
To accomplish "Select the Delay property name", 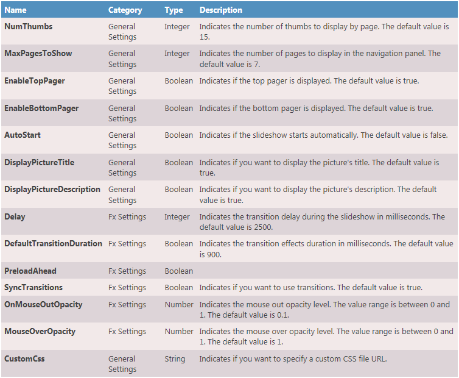I will click(15, 216).
